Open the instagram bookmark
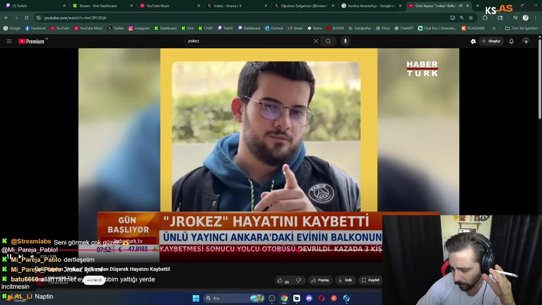The image size is (542, 305). pyautogui.click(x=139, y=28)
